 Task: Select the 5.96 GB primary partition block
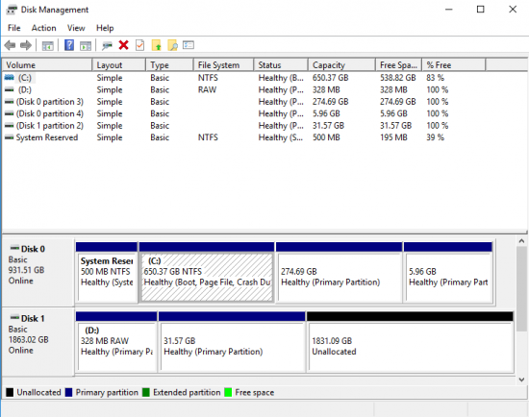448,272
